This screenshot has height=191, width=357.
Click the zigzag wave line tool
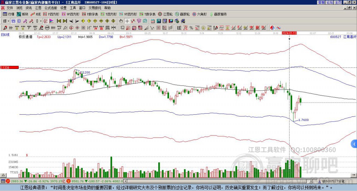[152, 28]
